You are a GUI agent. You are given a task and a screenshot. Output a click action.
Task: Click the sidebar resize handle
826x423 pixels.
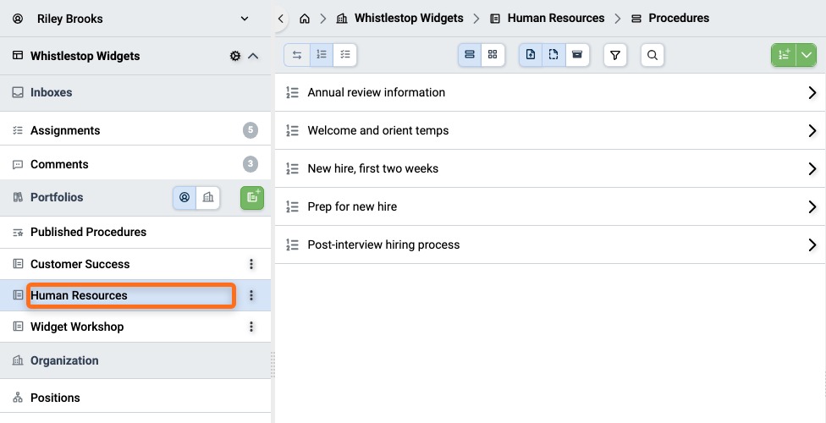coord(273,365)
